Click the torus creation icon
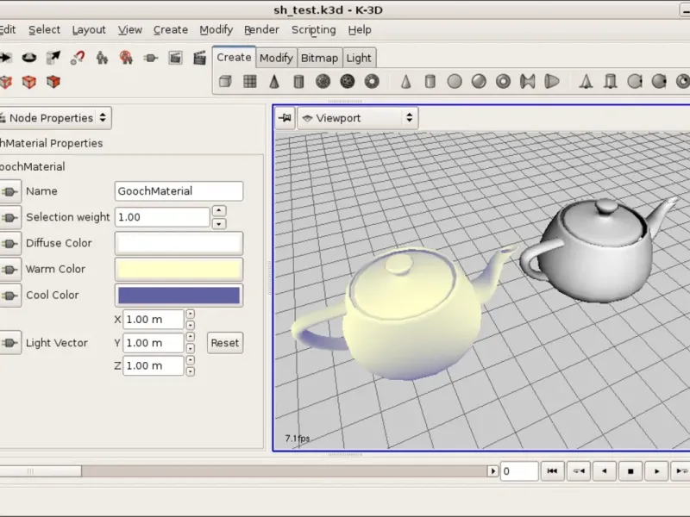This screenshot has height=517, width=690. [x=373, y=82]
